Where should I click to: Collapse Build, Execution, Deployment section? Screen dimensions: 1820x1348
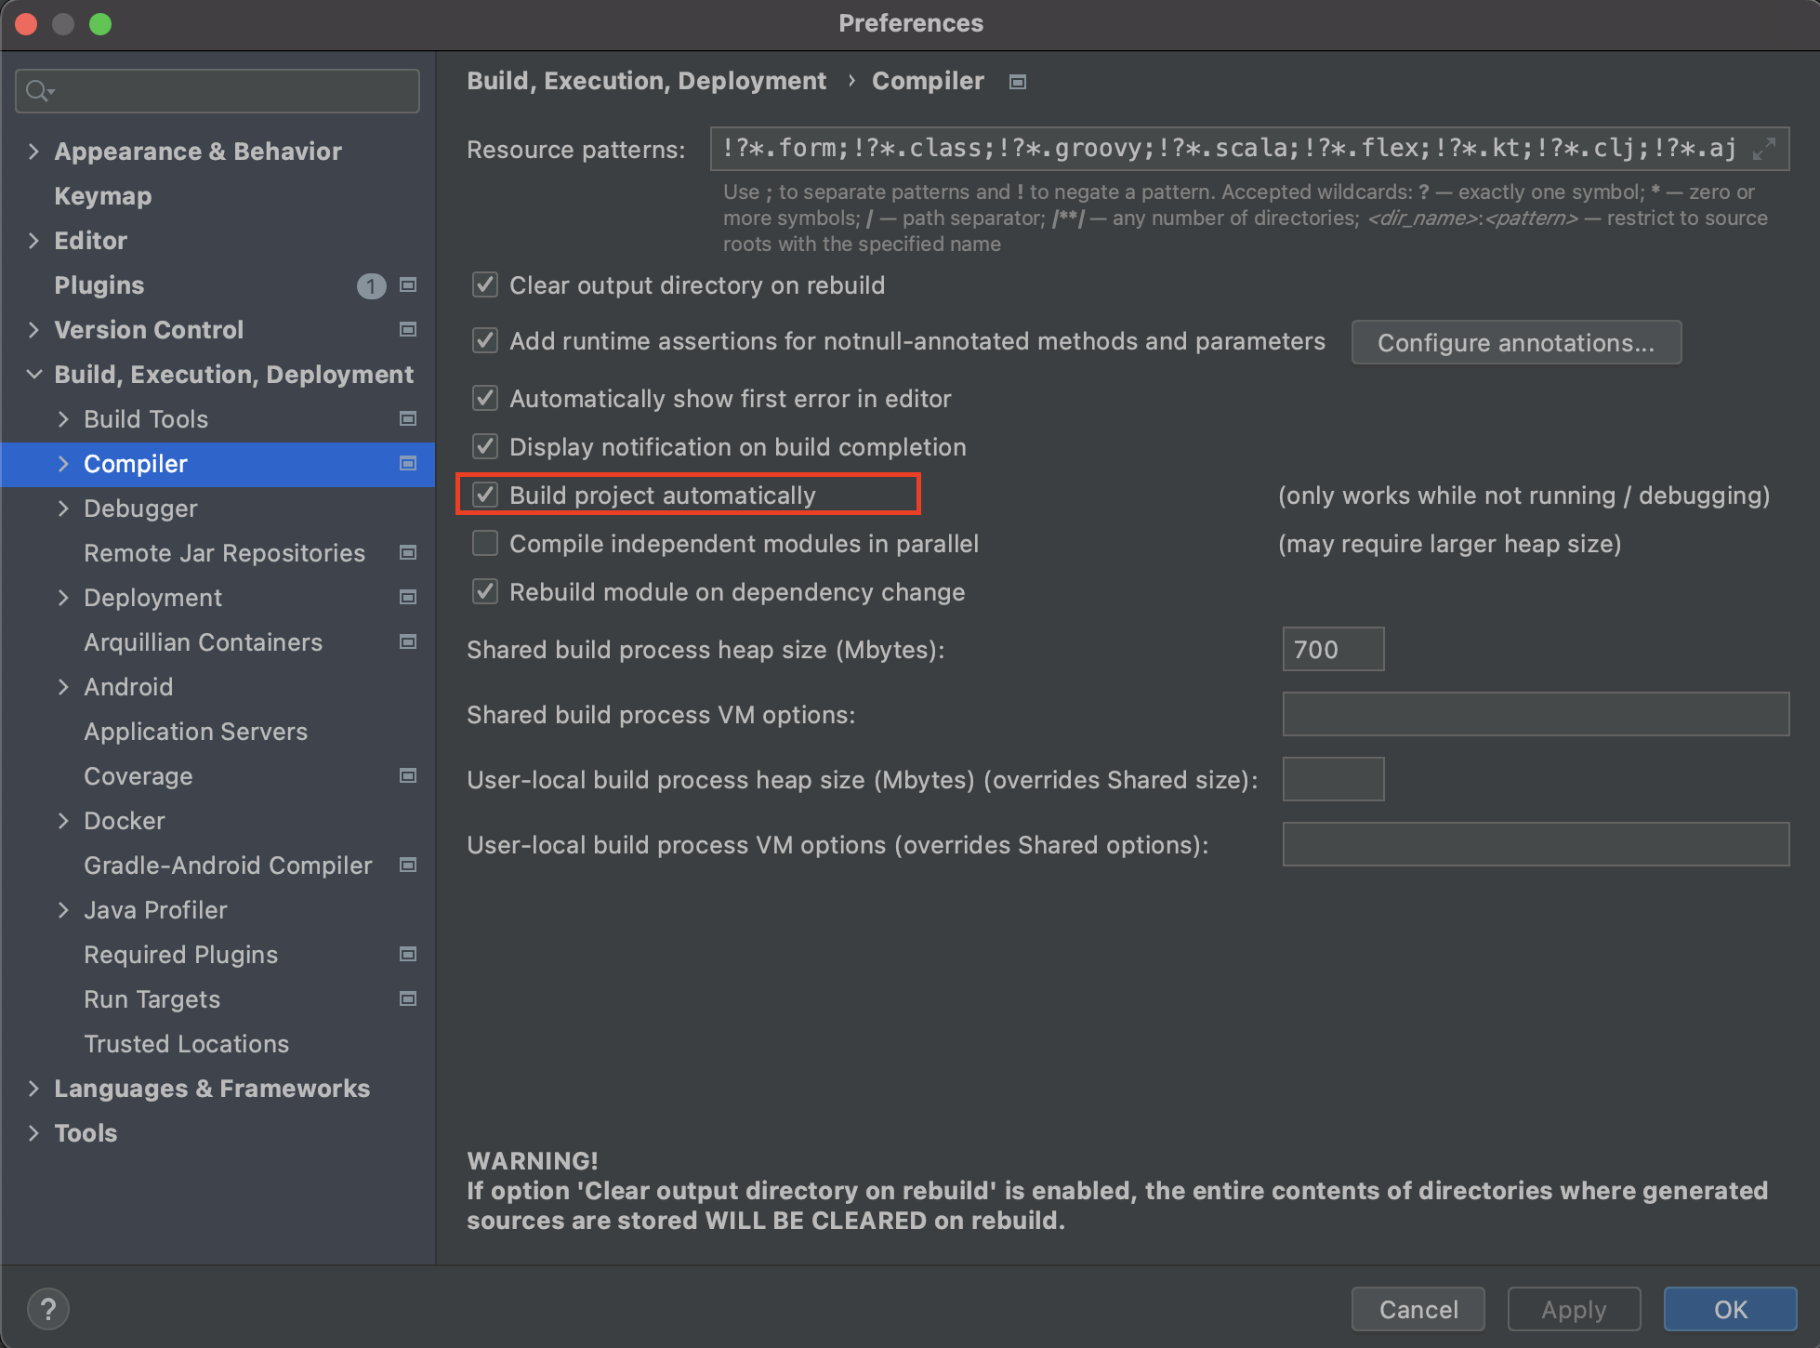[x=34, y=375]
